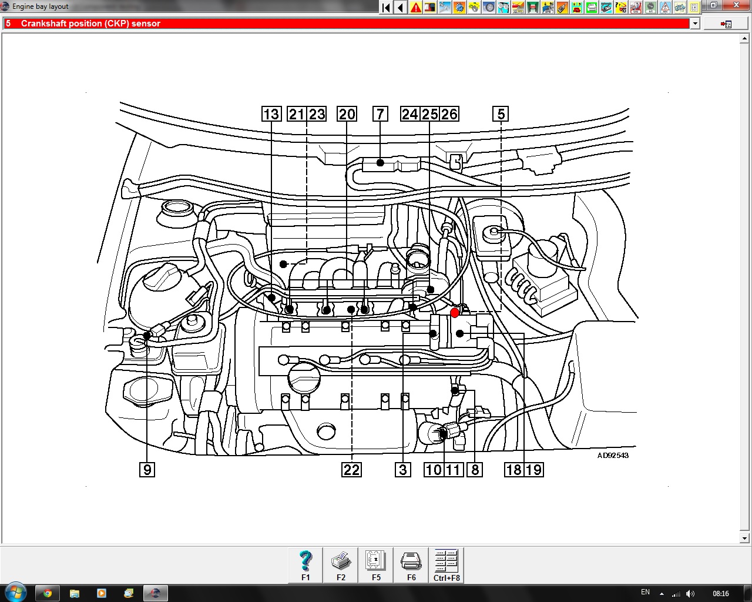Open Google Chrome from the taskbar
The width and height of the screenshot is (752, 602).
(x=48, y=593)
